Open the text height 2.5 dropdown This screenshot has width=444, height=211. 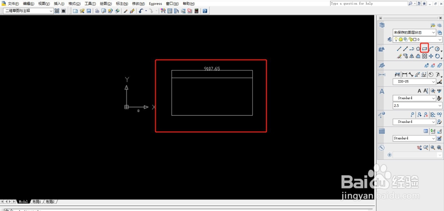(x=418, y=105)
